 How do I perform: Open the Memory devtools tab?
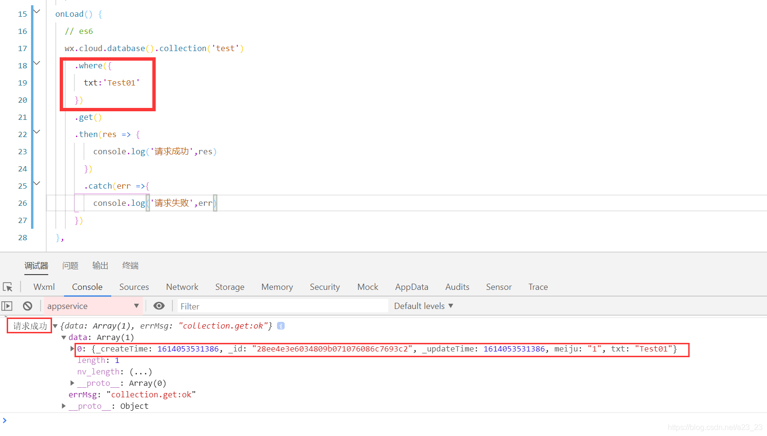click(277, 287)
